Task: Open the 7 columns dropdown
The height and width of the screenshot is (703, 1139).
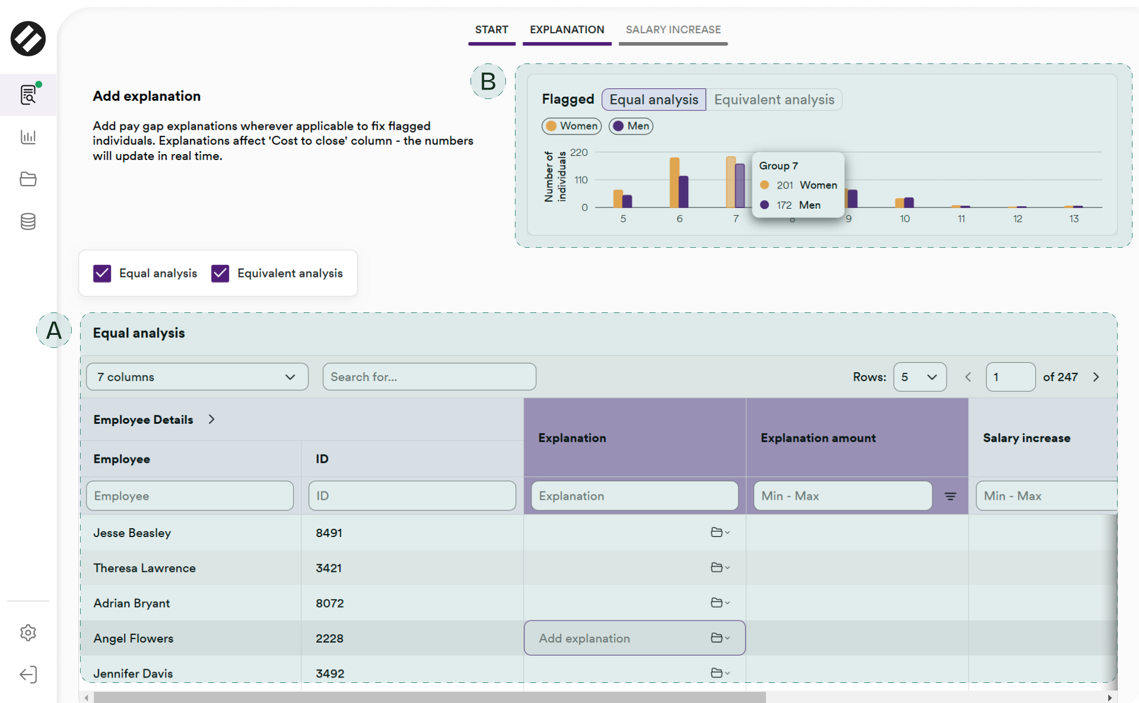Action: pyautogui.click(x=197, y=377)
